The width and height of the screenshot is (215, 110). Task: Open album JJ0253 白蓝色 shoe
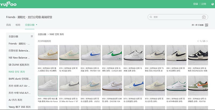tap(91, 86)
